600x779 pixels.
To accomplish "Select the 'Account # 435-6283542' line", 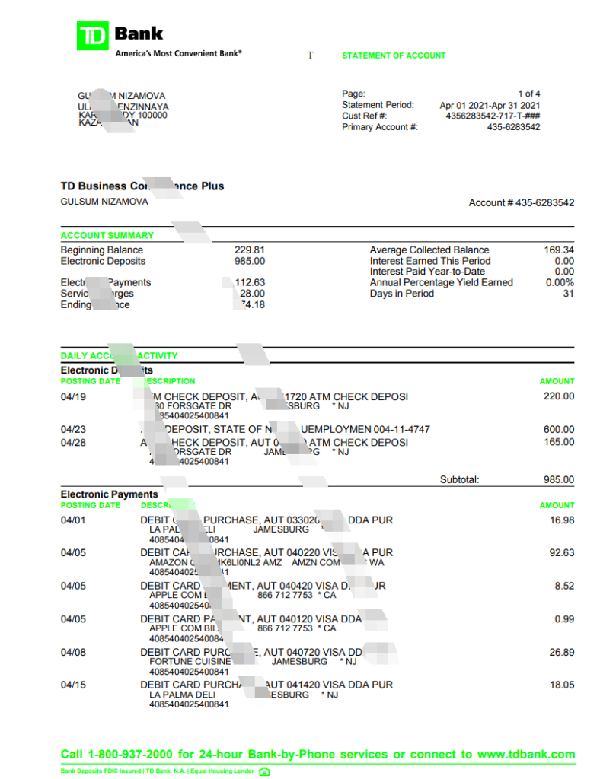I will [x=522, y=202].
